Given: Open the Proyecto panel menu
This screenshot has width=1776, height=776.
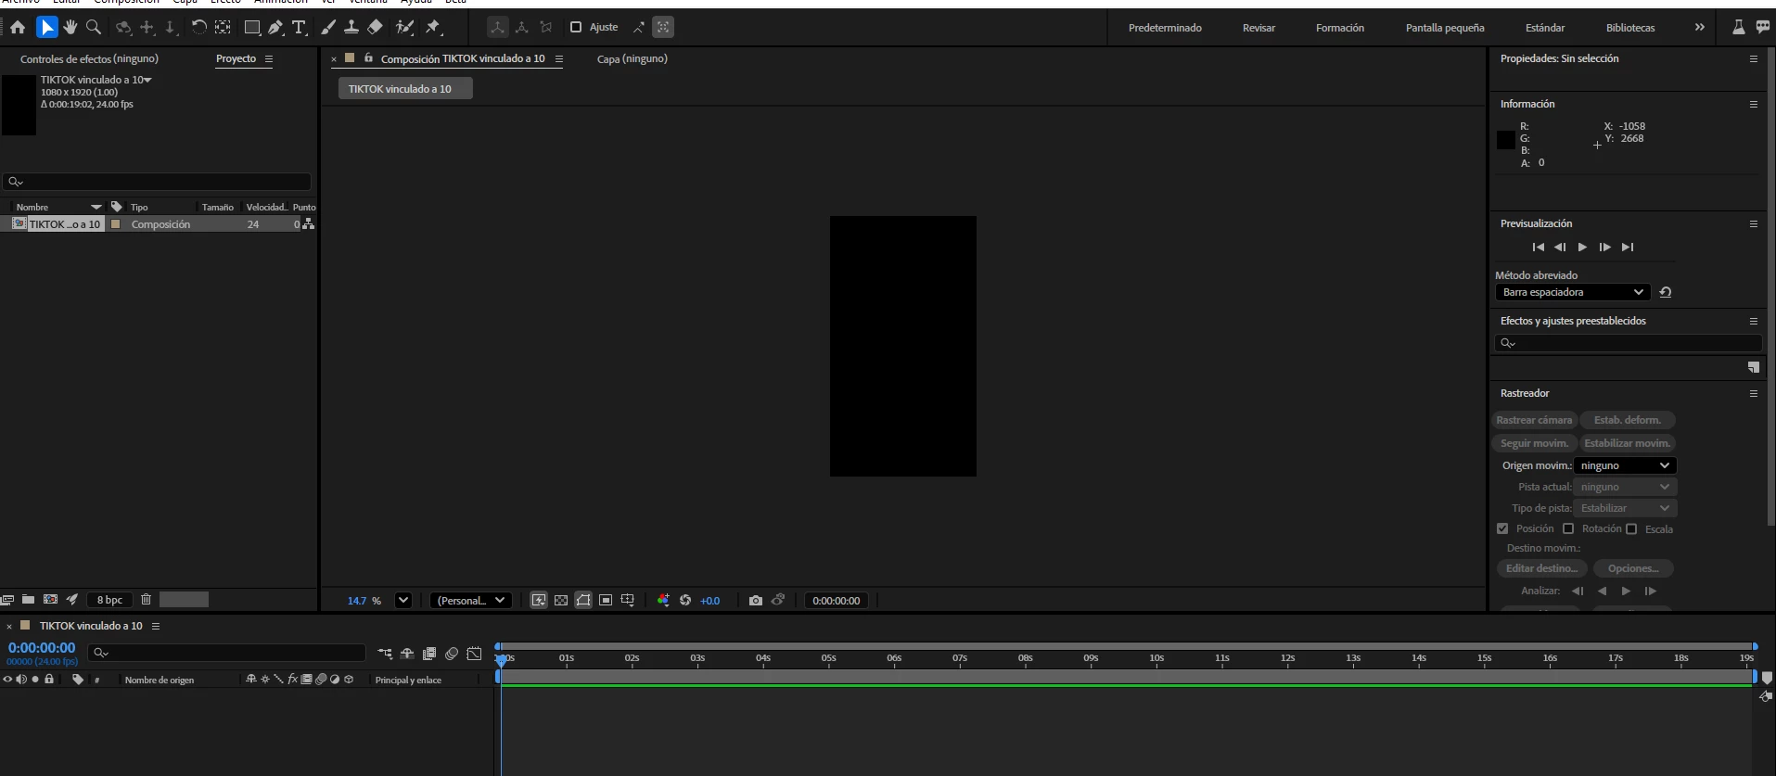Looking at the screenshot, I should [x=269, y=58].
